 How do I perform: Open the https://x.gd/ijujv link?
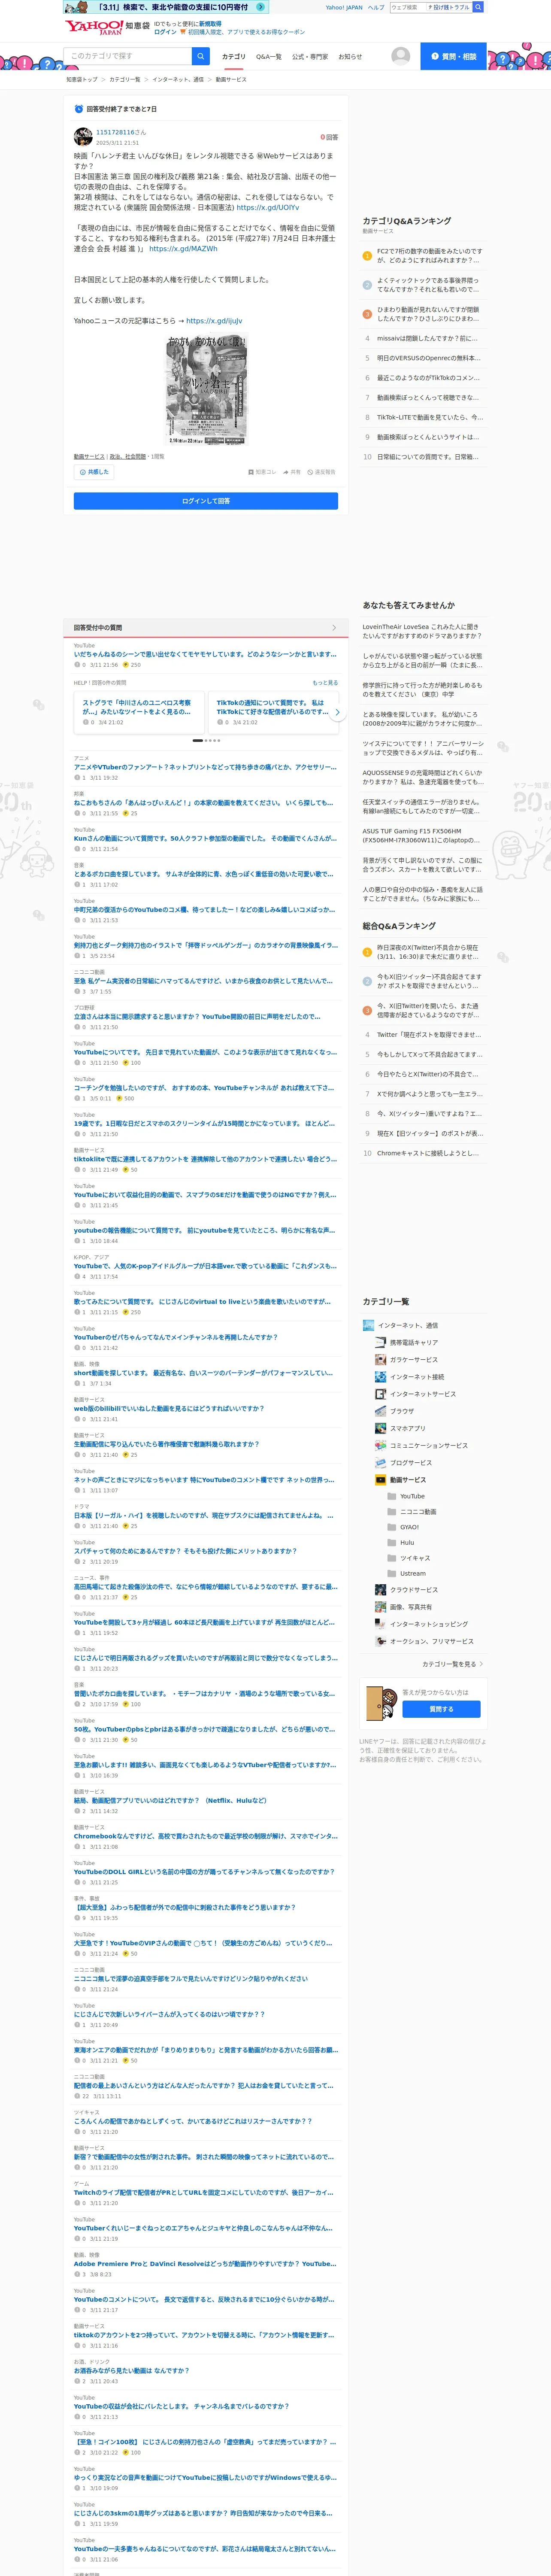[x=214, y=321]
